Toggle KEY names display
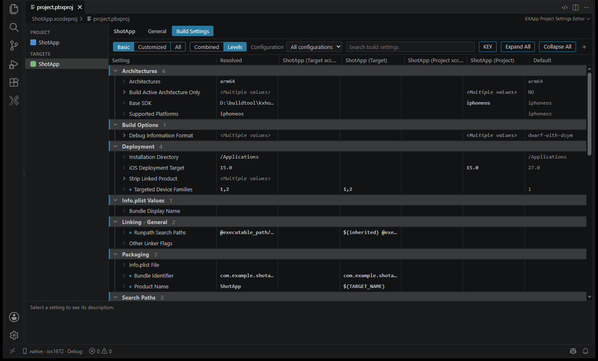Screen dimensions: 598x361 tap(488, 47)
